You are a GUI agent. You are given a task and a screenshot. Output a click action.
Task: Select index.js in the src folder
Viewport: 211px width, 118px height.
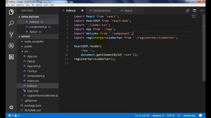coord(38,86)
